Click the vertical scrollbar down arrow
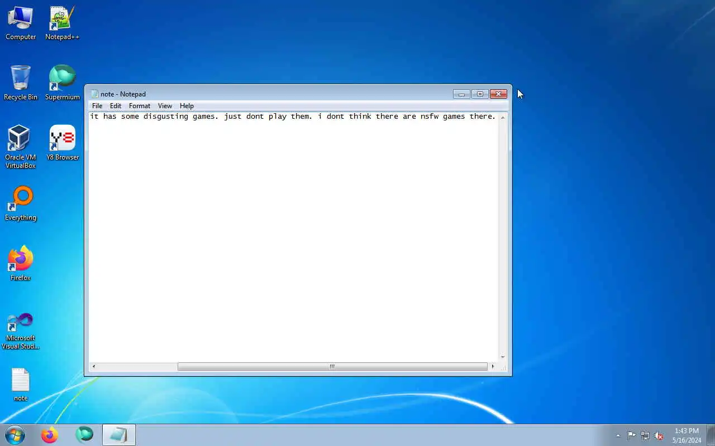 (503, 357)
